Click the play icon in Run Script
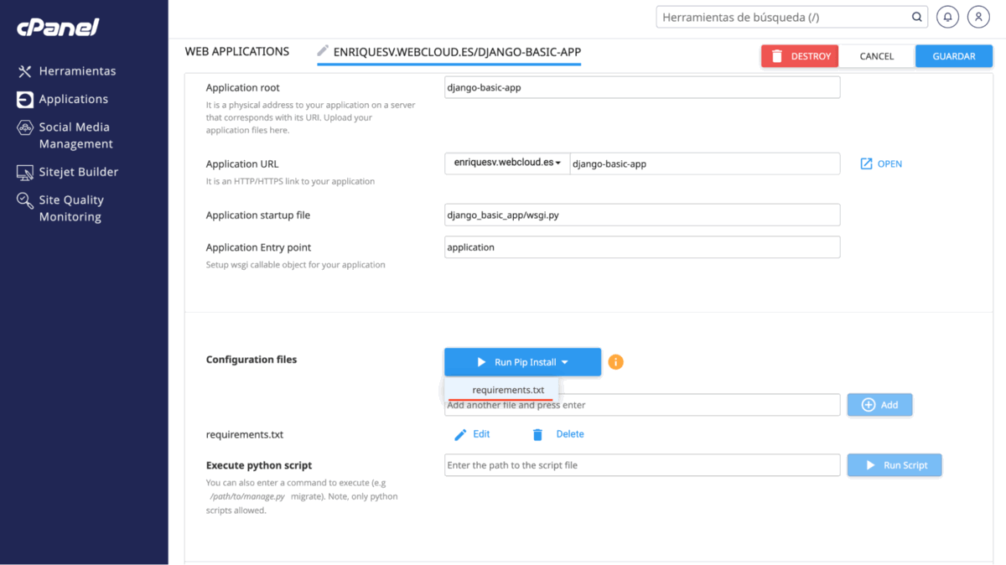 [870, 465]
